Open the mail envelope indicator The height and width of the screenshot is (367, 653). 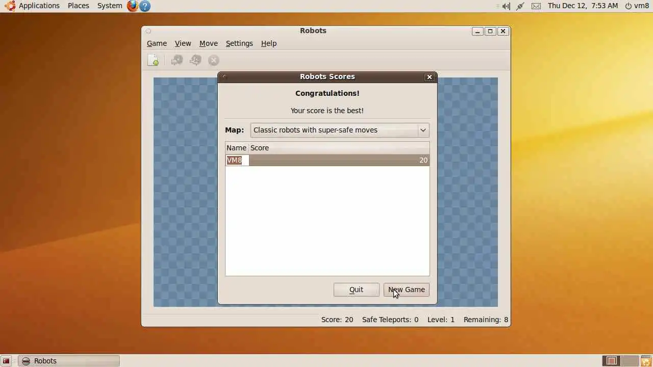(x=536, y=6)
